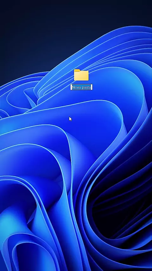Viewport: 152px width, 271px height.
Task: Click the highlighted Nova pasta label text
Action: 81,87
